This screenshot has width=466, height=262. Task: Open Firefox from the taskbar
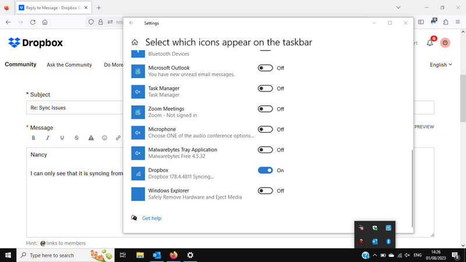(173, 255)
